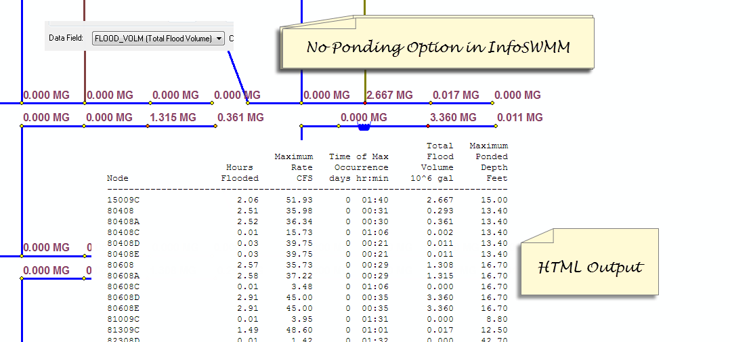
Task: Click the 0.361 MG map label
Action: 240,117
